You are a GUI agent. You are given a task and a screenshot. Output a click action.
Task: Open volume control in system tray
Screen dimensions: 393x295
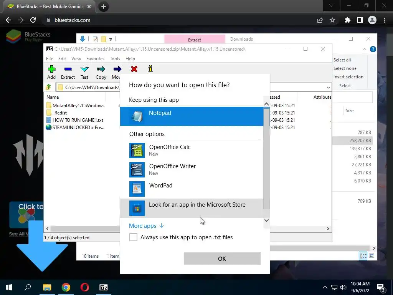pyautogui.click(x=343, y=287)
